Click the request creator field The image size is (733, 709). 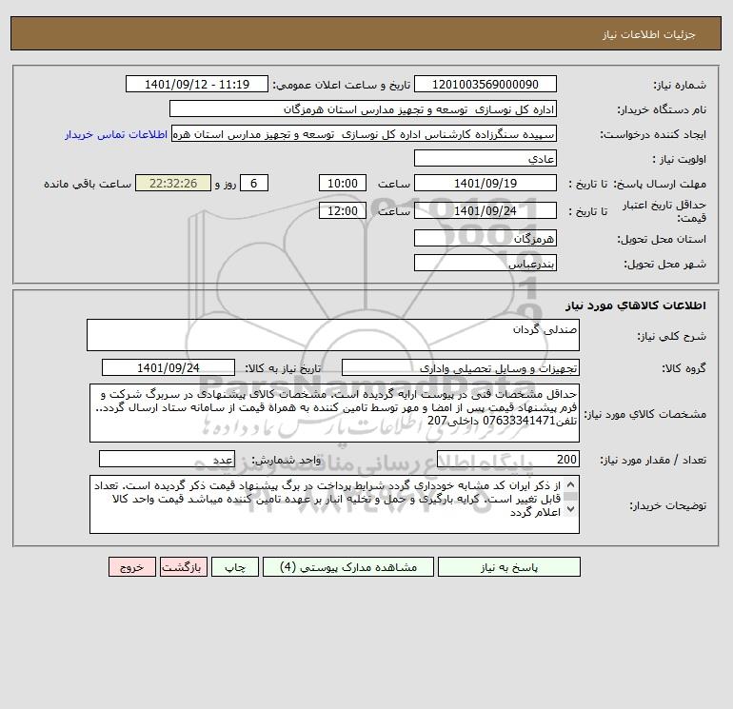[365, 133]
